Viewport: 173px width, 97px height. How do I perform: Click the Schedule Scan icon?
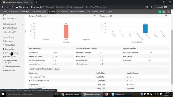pyautogui.click(x=4, y=70)
